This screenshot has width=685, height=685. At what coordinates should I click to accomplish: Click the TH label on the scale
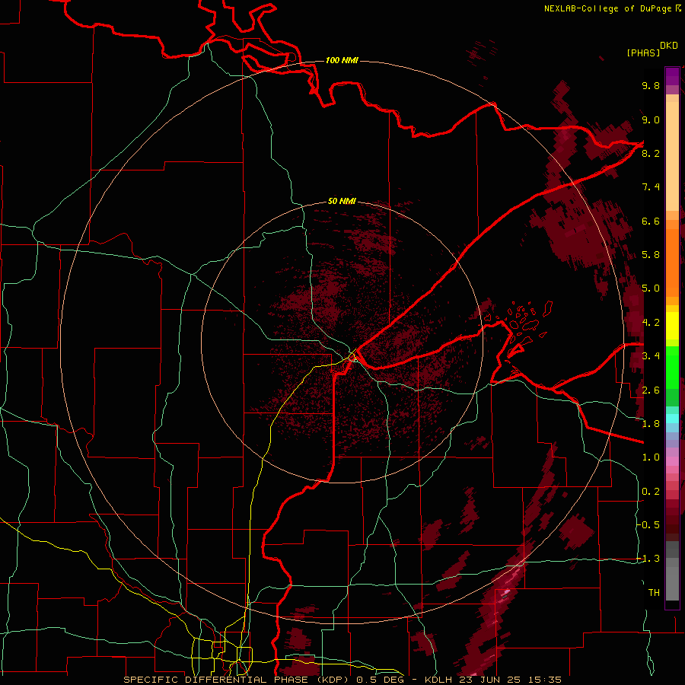pos(654,592)
